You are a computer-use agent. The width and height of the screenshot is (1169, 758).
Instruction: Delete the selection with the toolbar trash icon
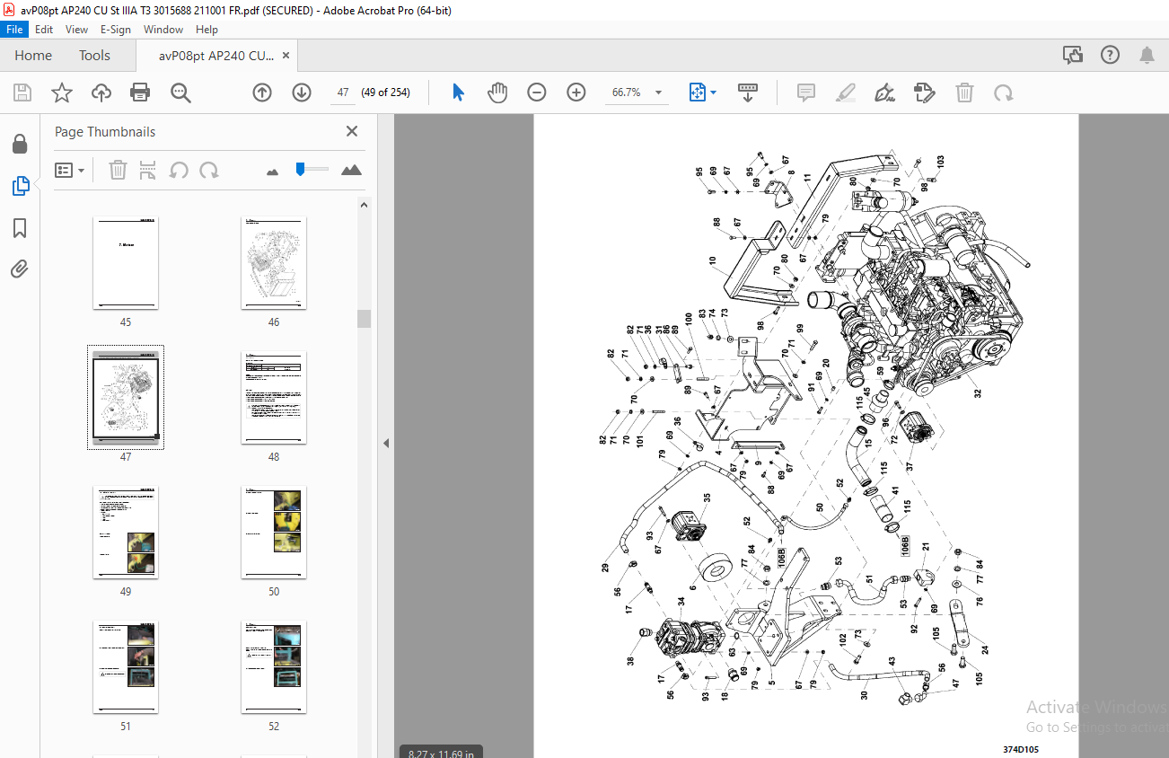tap(964, 93)
